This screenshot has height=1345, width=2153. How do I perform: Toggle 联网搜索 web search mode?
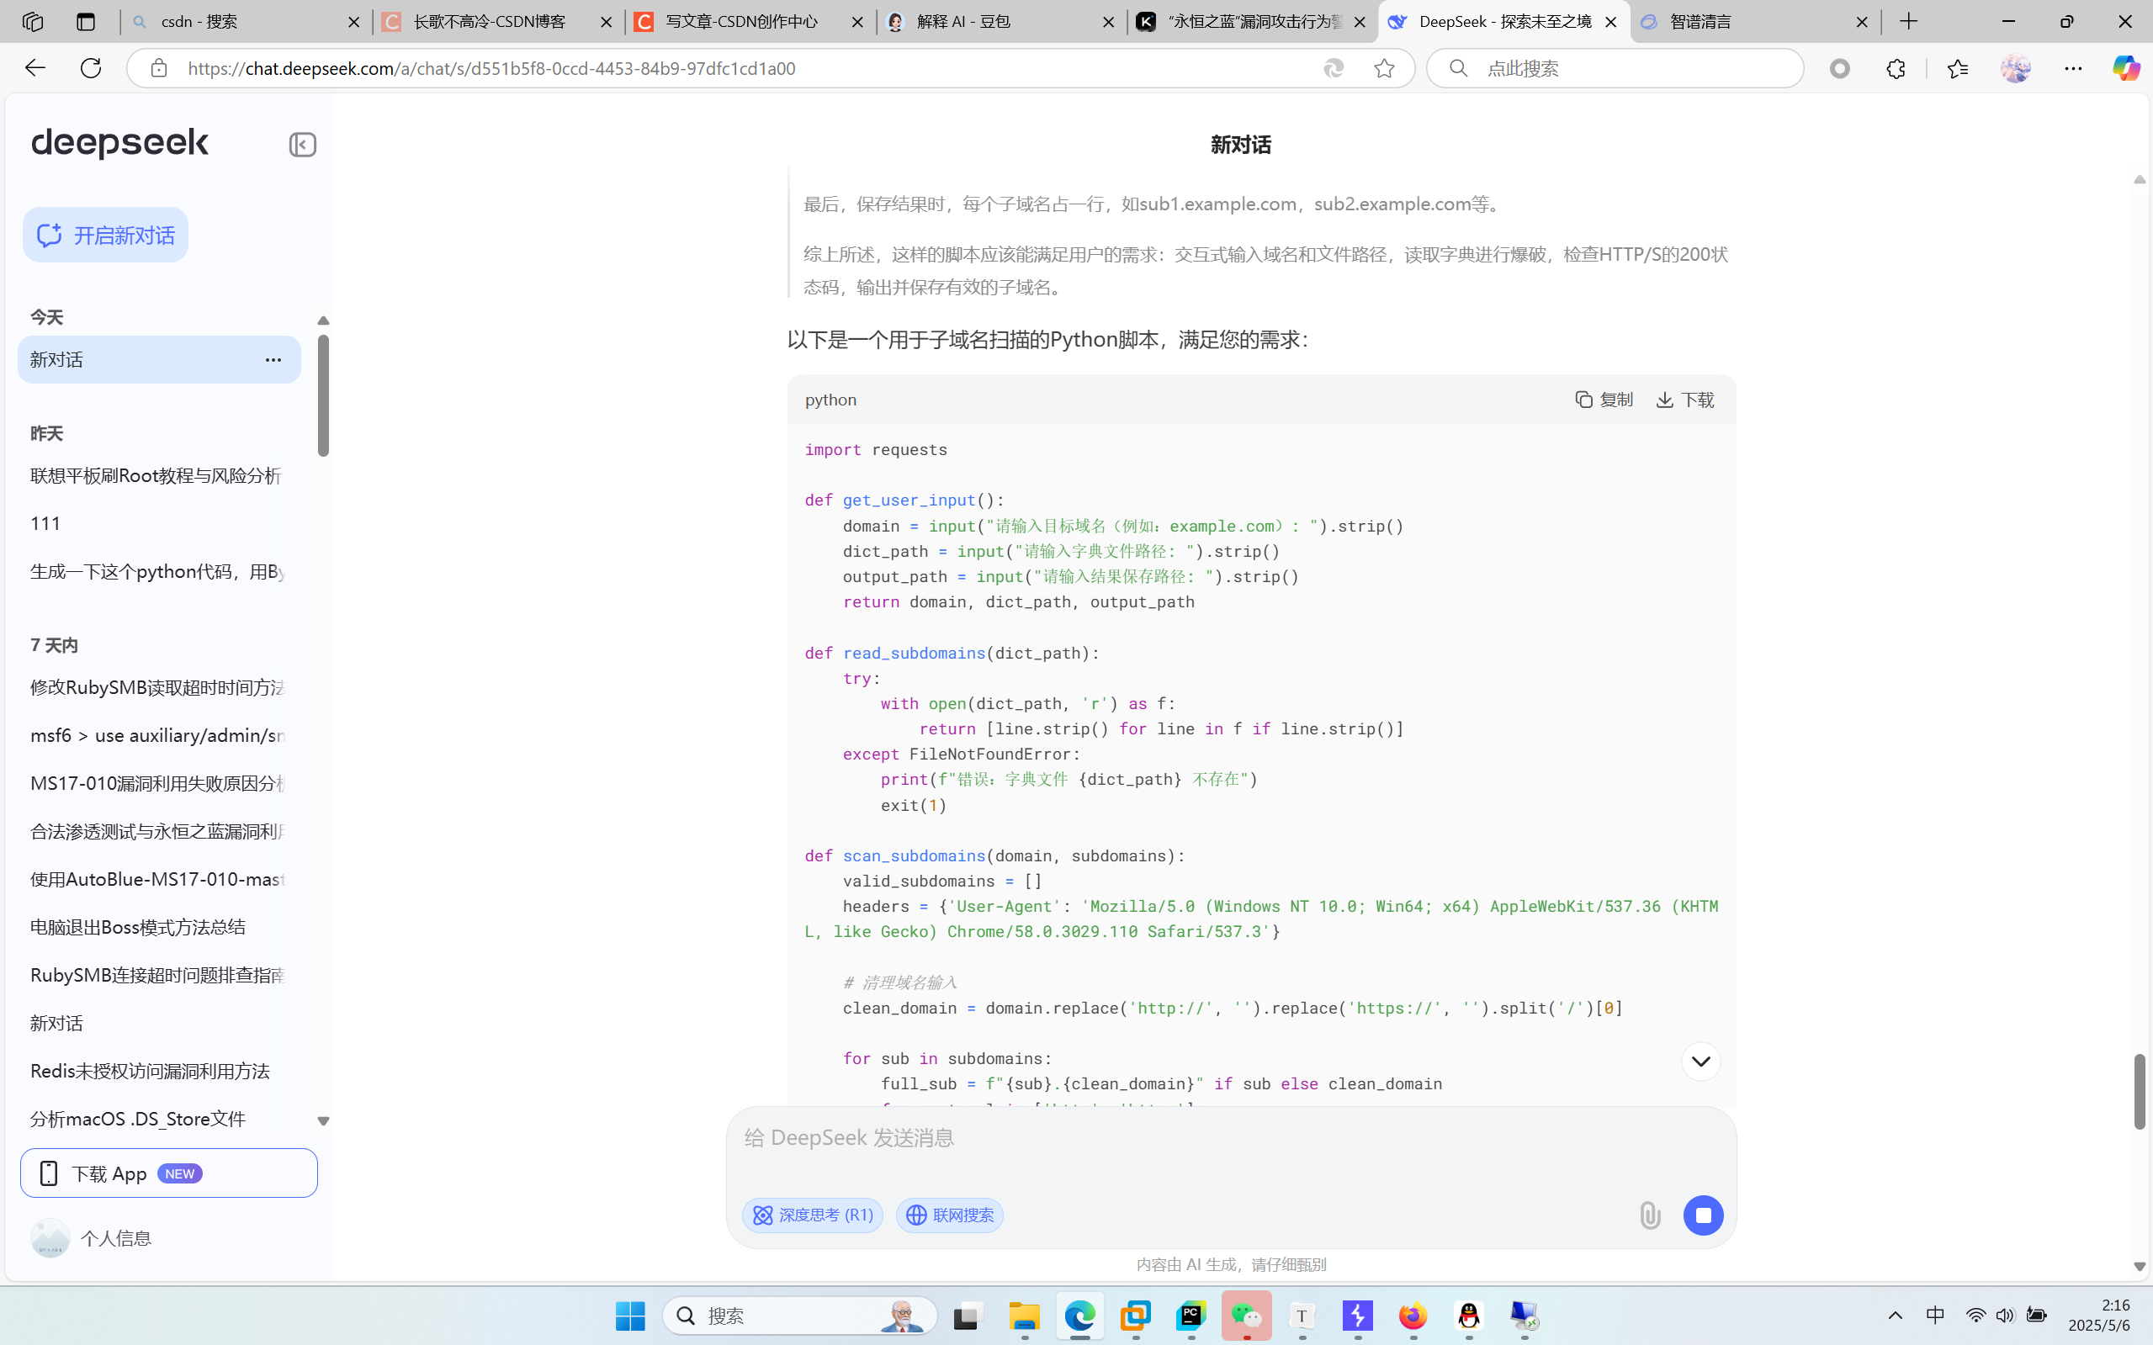tap(949, 1215)
